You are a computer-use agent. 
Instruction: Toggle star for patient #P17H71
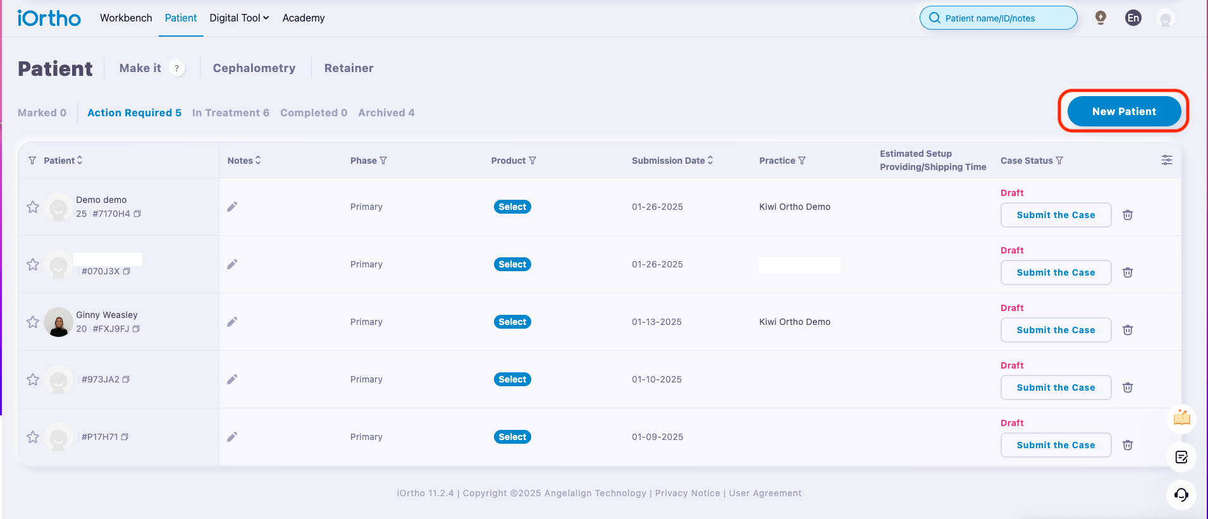(x=33, y=437)
